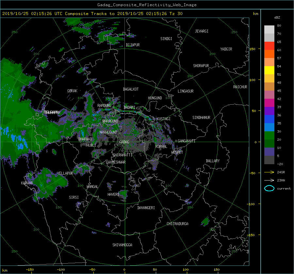Select the 'GOKAK' city label
294x274 pixels.
click(73, 91)
